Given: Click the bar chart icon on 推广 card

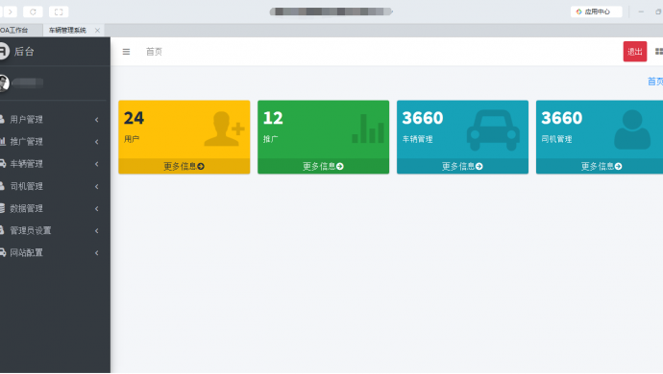Looking at the screenshot, I should pos(368,129).
